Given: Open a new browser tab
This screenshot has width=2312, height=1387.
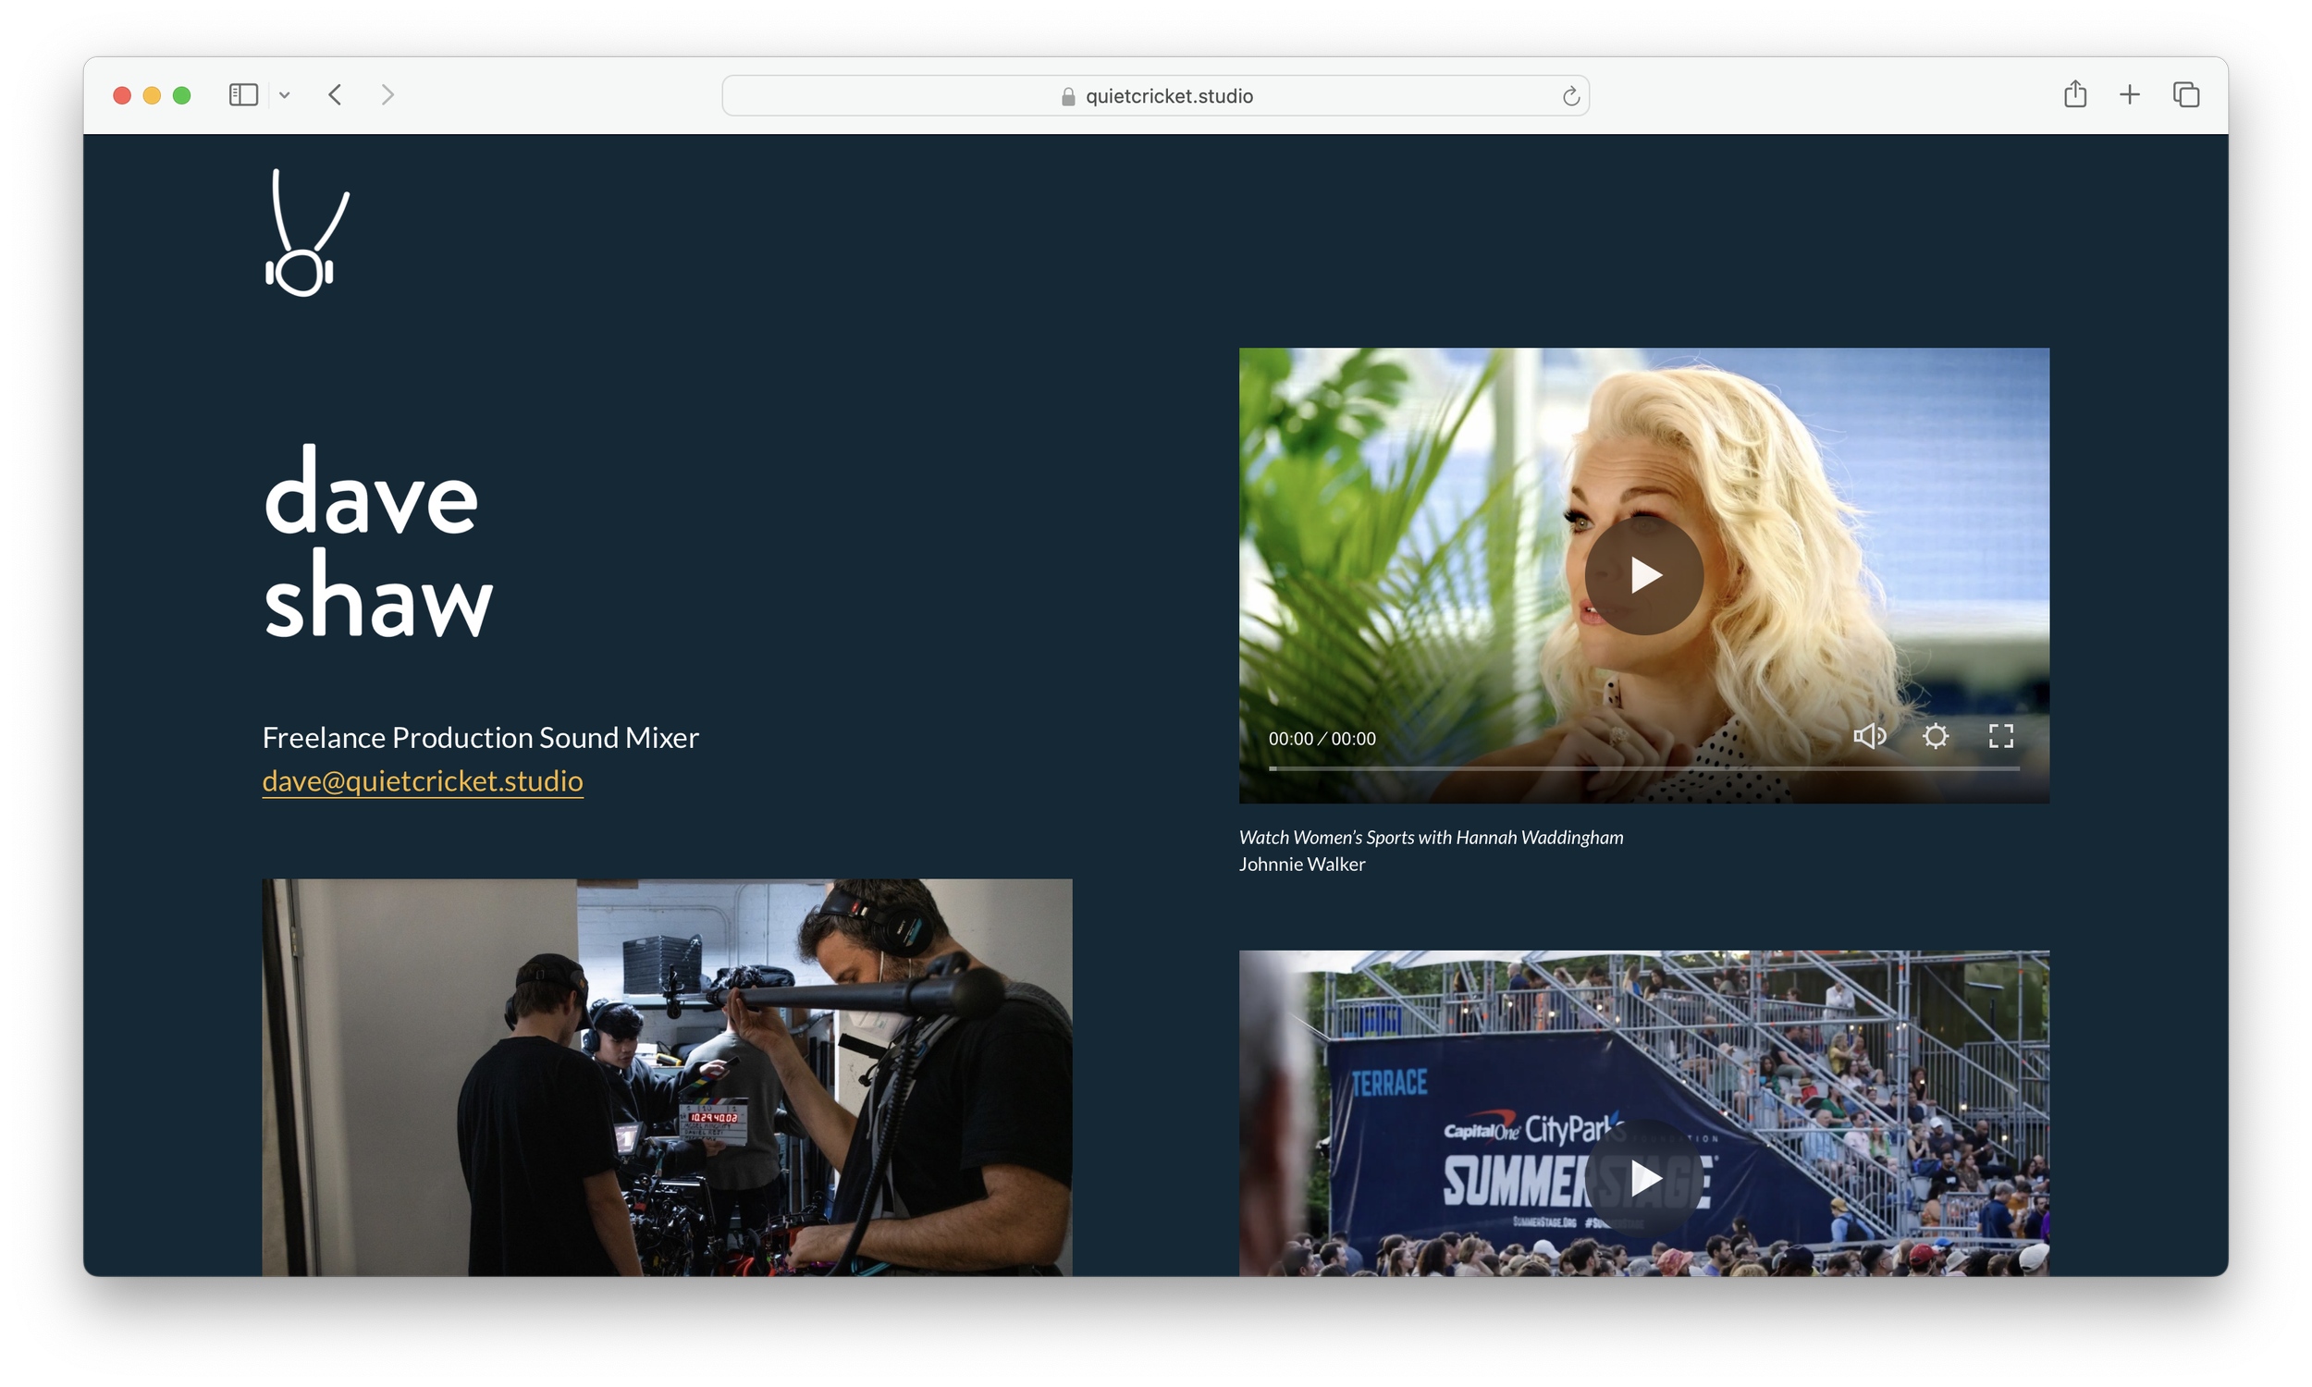Looking at the screenshot, I should point(2130,94).
